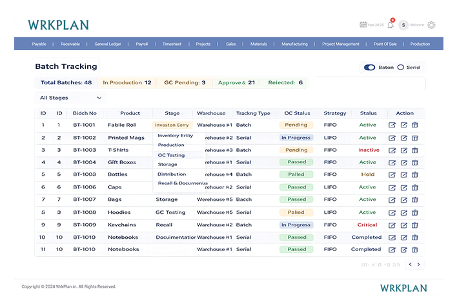Image resolution: width=457 pixels, height=307 pixels.
Task: Click trash icon in Bags row
Action: [x=415, y=200]
